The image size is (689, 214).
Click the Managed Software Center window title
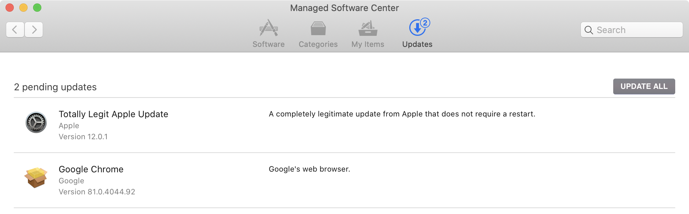click(344, 8)
